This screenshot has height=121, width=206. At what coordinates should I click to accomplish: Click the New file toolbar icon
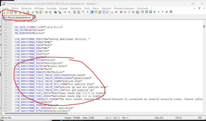[x=3, y=12]
